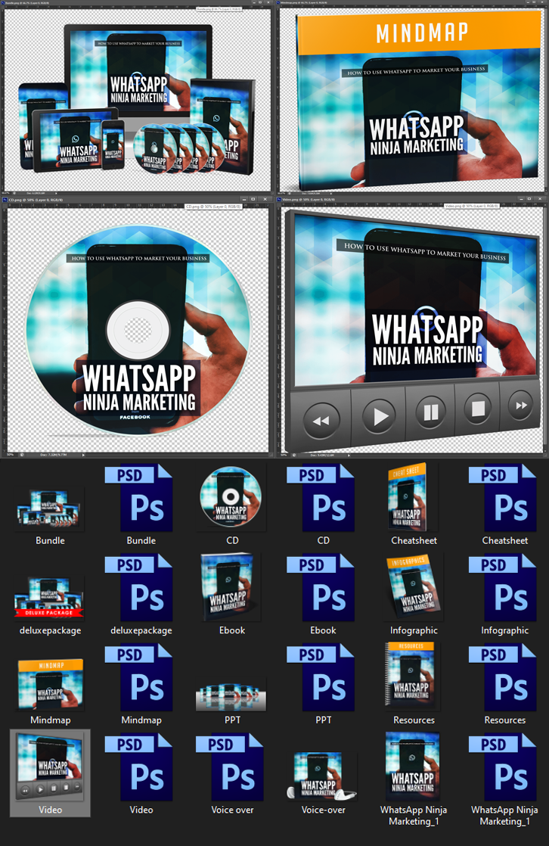Select the WhatsApp Ninja Marketing_1 image thumbnail

pos(413,766)
